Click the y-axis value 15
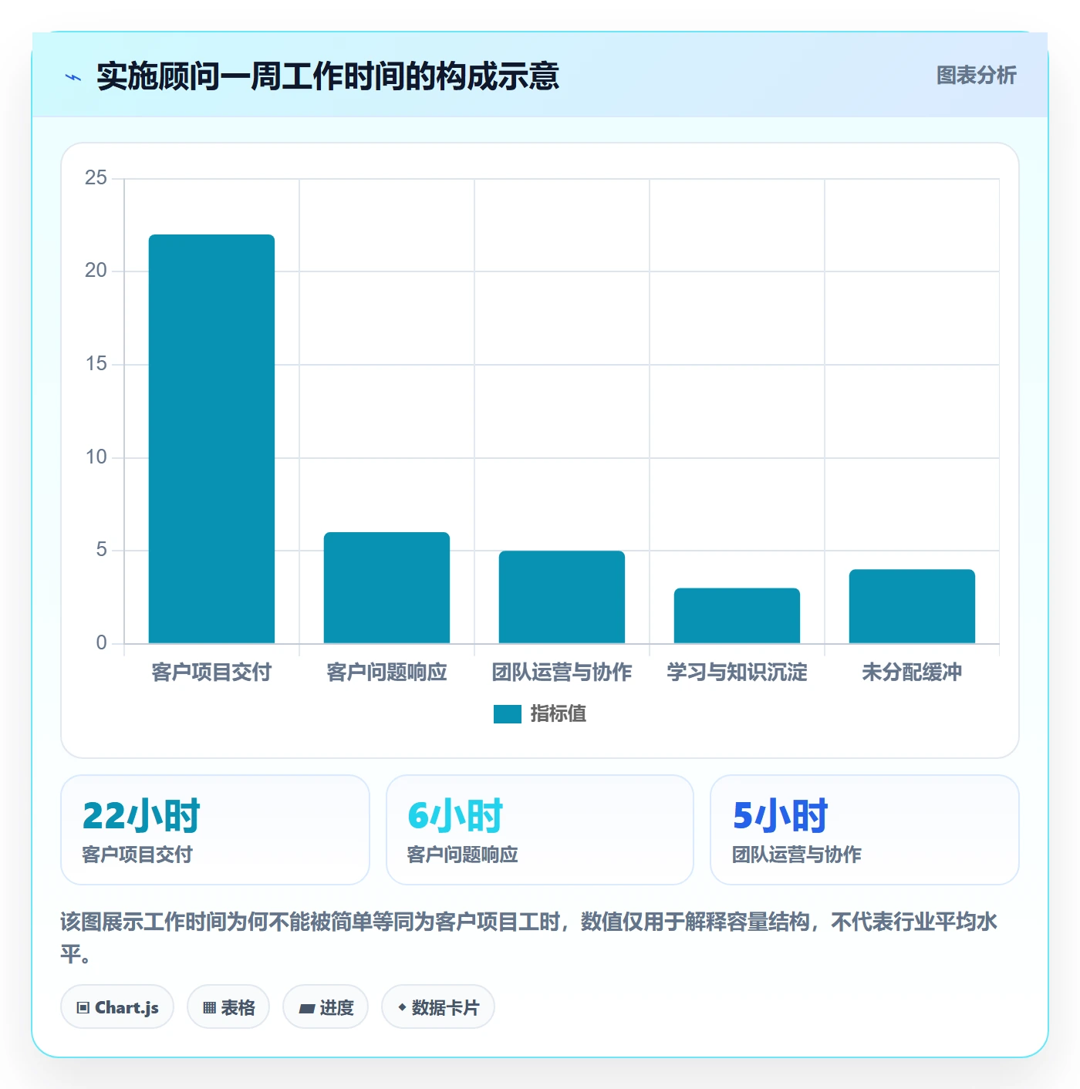 point(96,364)
